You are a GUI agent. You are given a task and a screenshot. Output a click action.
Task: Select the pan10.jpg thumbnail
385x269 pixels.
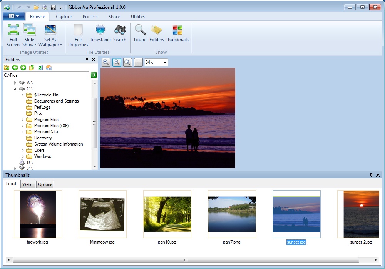[x=167, y=214]
